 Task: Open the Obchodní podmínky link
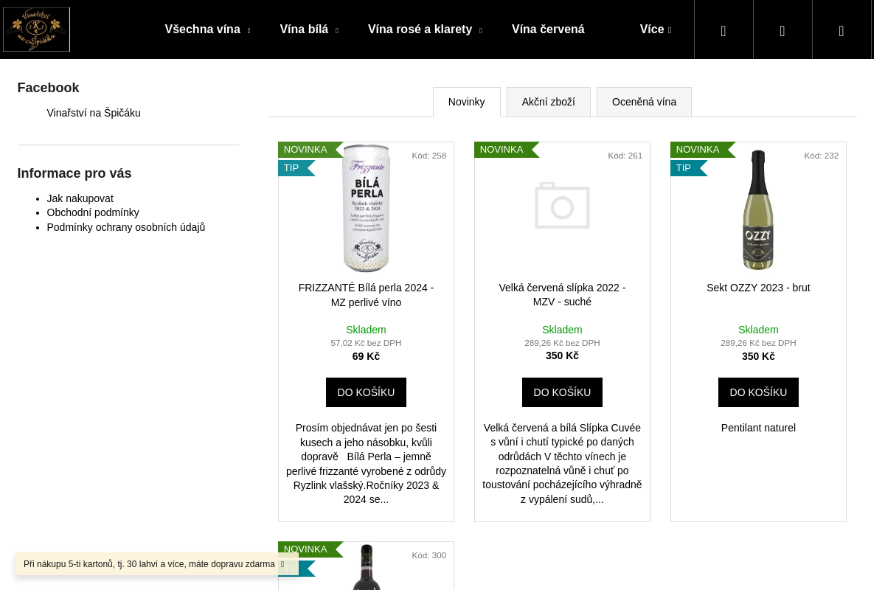click(x=93, y=212)
